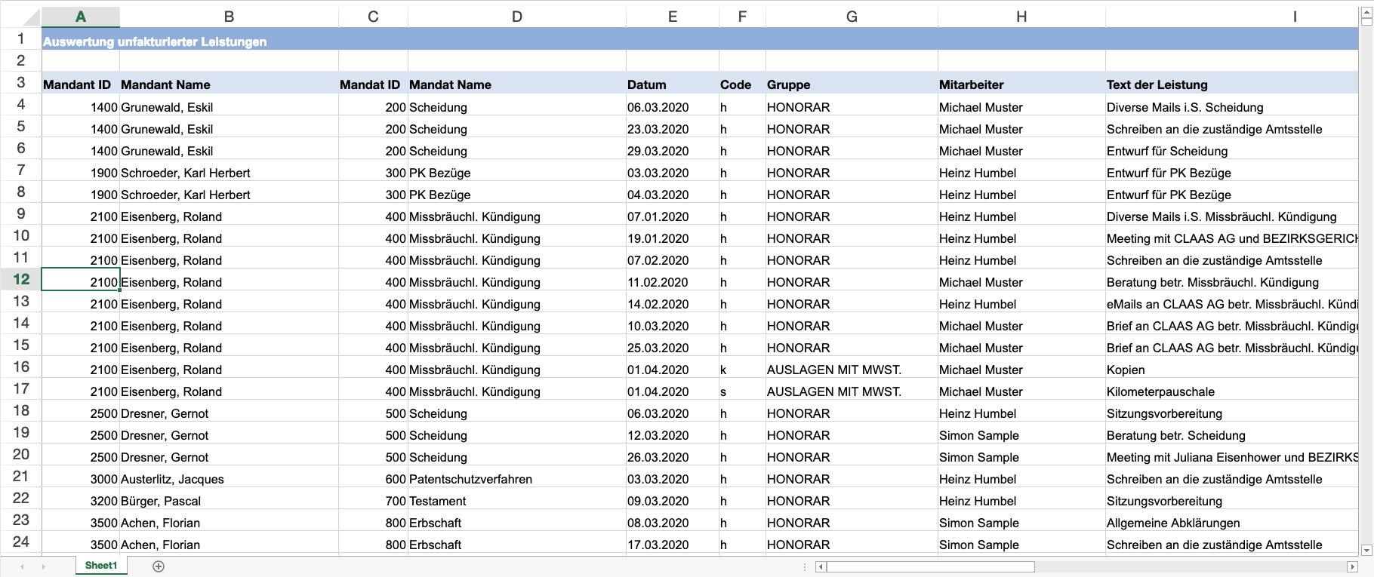Image resolution: width=1374 pixels, height=577 pixels.
Task: Select column G header
Action: click(x=852, y=17)
